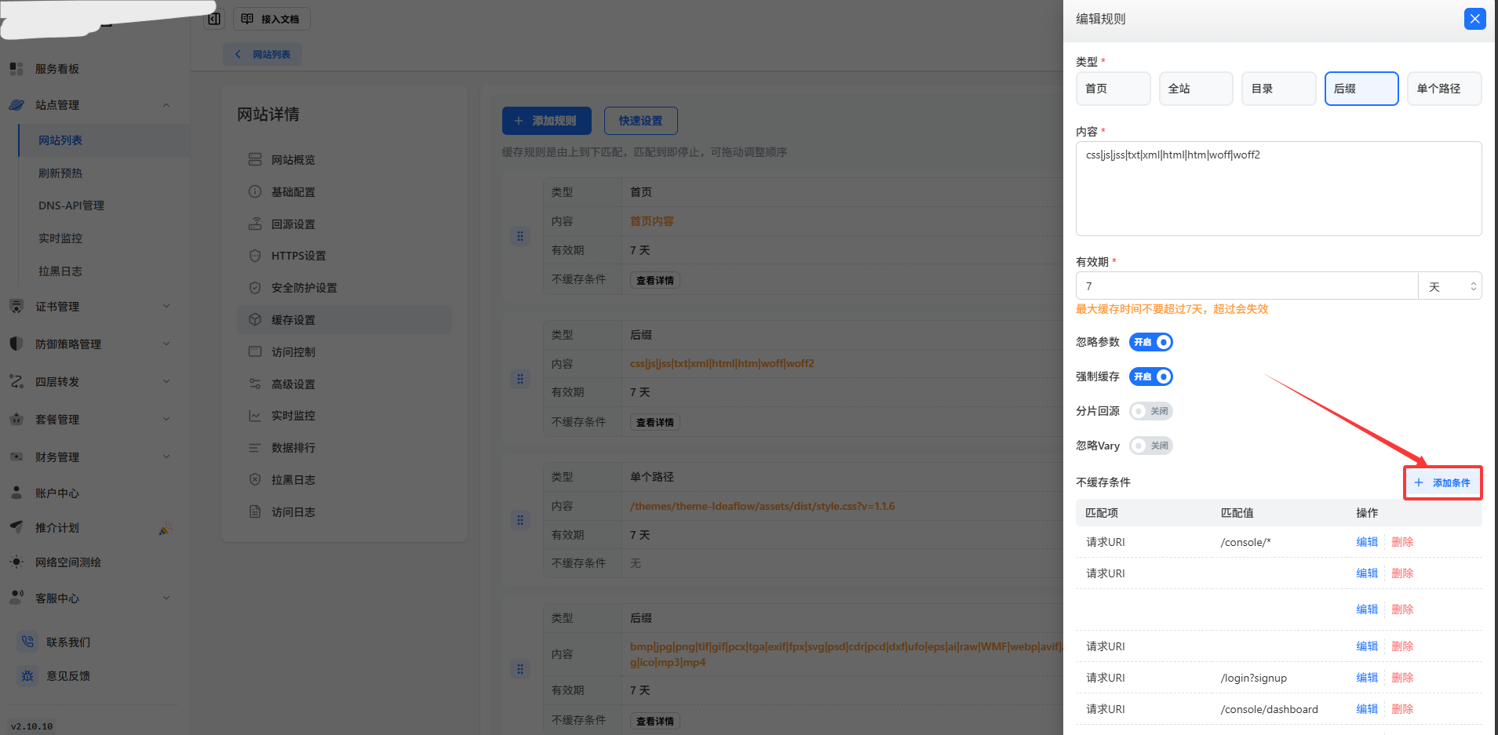Click the origin settings icon

point(255,224)
